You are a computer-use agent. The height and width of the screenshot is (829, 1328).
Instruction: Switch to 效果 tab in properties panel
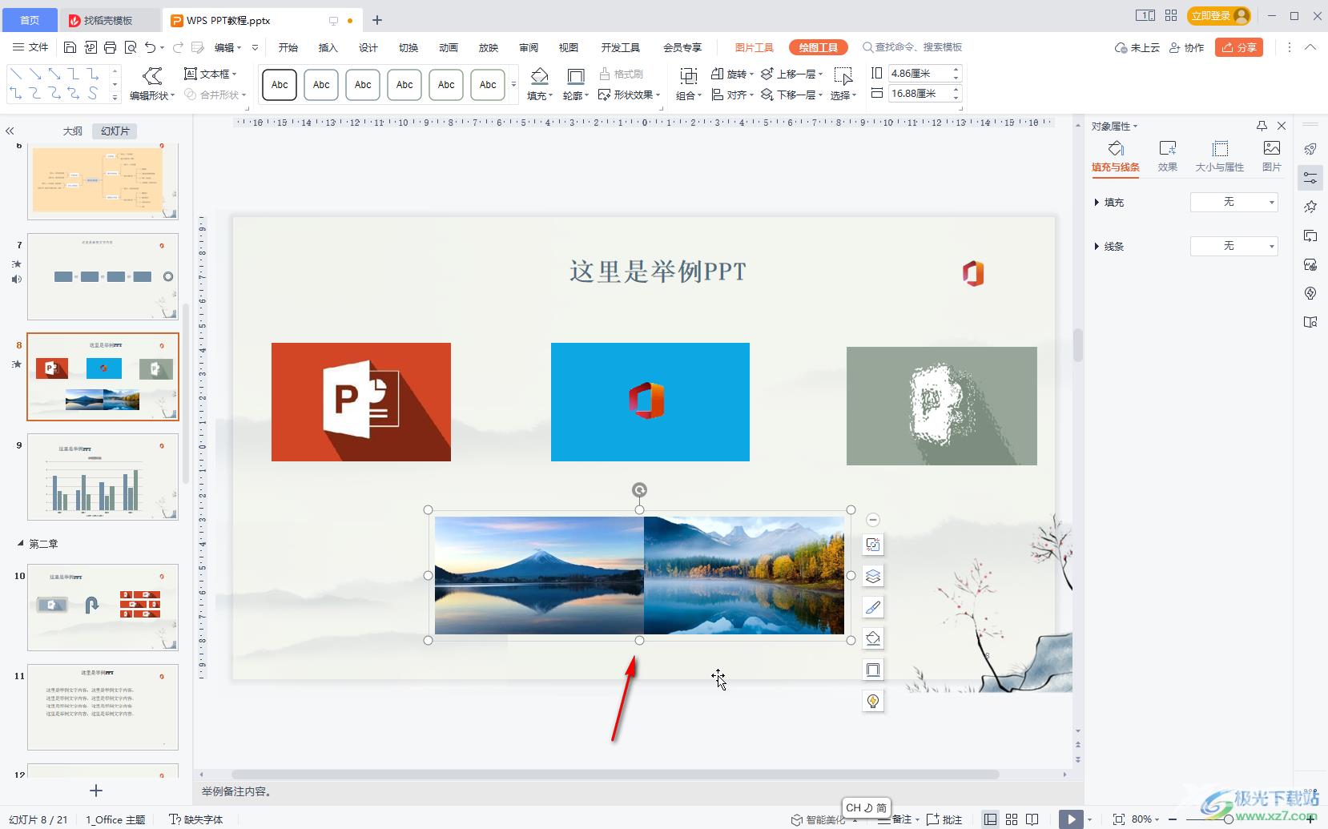1168,156
